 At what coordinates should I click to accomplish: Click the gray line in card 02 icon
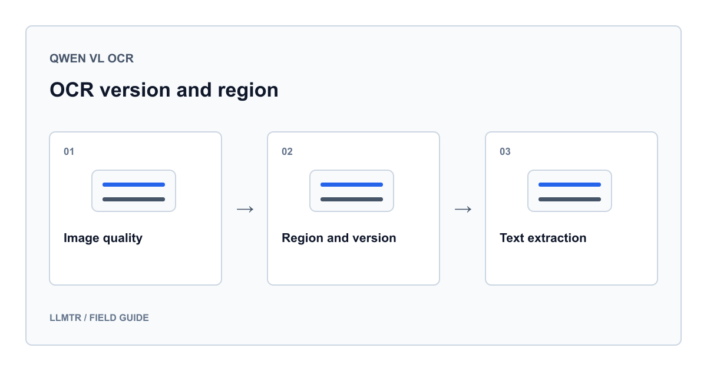click(352, 199)
